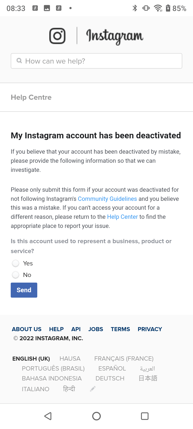
Task: Go to the TERMS page
Action: pyautogui.click(x=120, y=329)
